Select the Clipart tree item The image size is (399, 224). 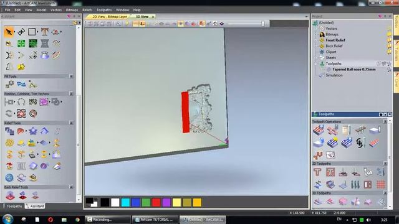click(331, 52)
